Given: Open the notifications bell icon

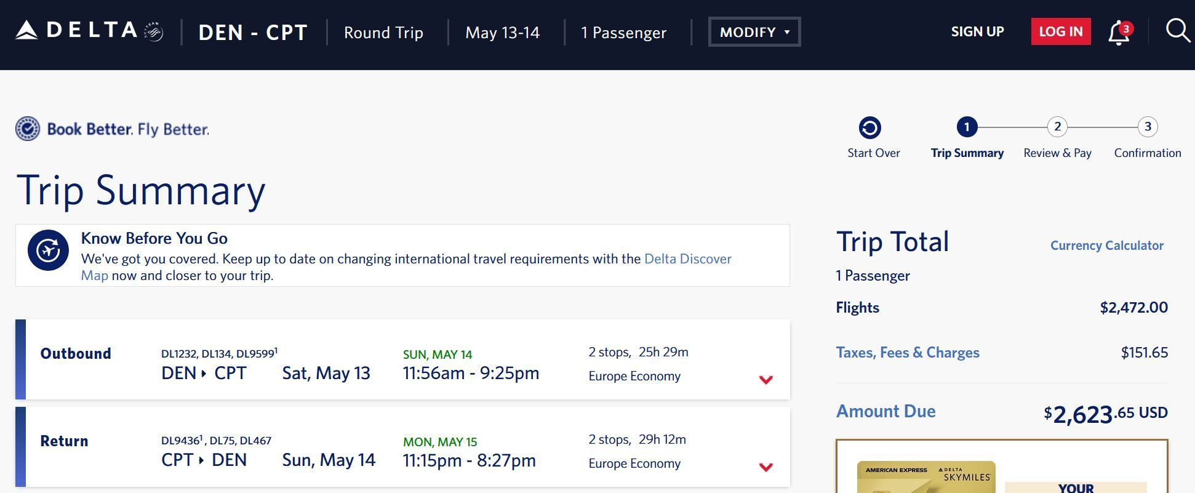Looking at the screenshot, I should tap(1120, 33).
